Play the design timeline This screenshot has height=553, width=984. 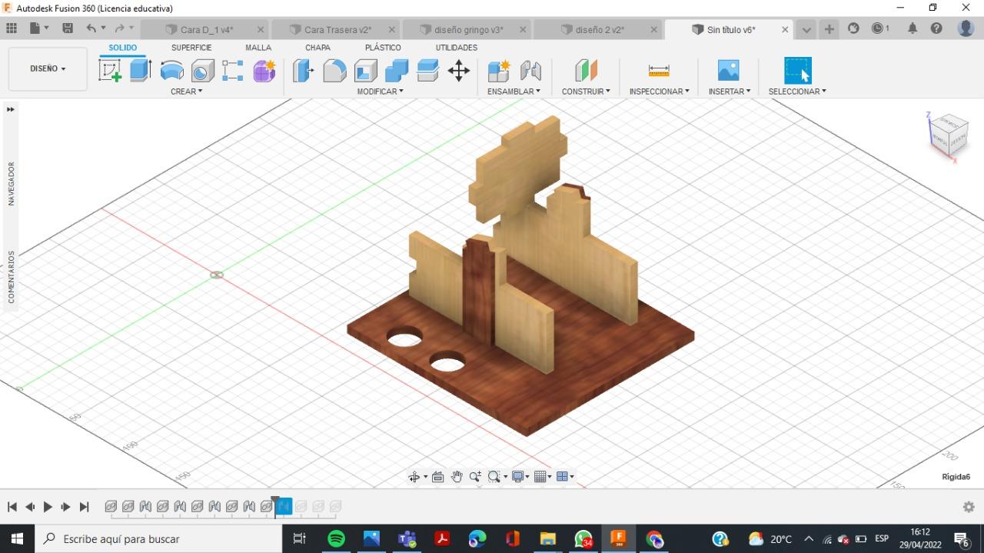click(x=48, y=507)
